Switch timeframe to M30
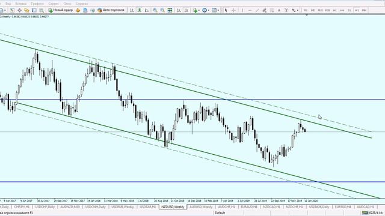The image size is (385, 216). (327, 10)
